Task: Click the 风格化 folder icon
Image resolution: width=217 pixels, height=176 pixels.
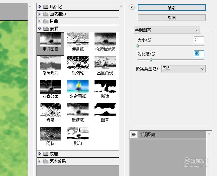Action: coord(46,7)
